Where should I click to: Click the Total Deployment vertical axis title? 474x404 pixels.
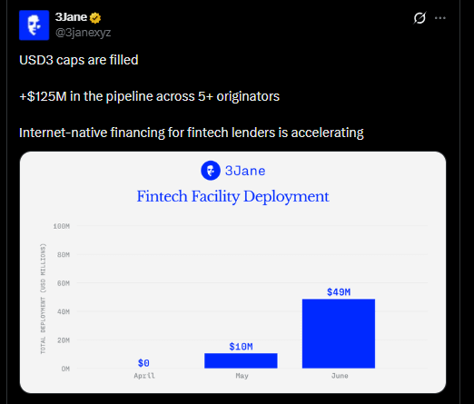coord(43,299)
